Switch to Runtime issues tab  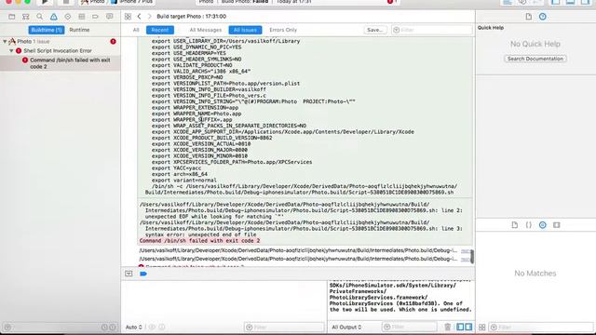(79, 30)
